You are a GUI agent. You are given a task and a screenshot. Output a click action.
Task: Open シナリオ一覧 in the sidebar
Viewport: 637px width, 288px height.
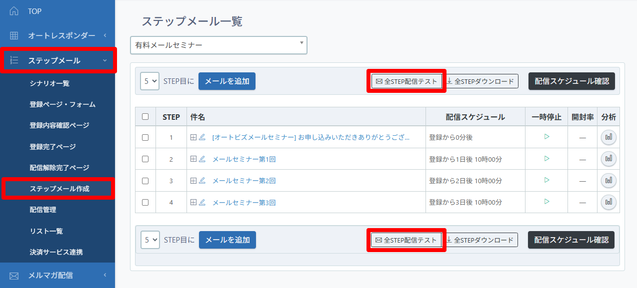pyautogui.click(x=49, y=83)
